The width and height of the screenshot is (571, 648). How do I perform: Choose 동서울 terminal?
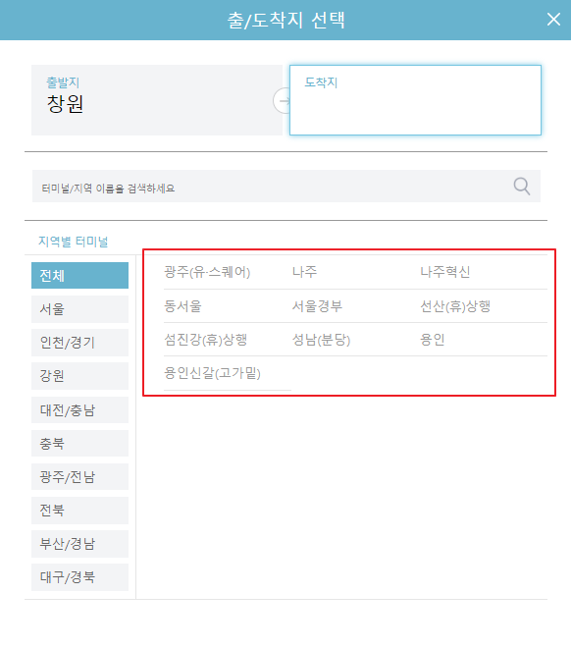(182, 306)
